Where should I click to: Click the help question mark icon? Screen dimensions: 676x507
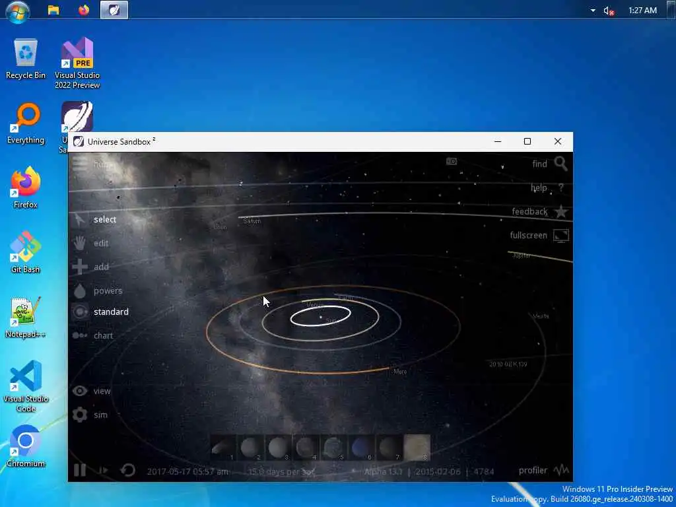pos(561,187)
